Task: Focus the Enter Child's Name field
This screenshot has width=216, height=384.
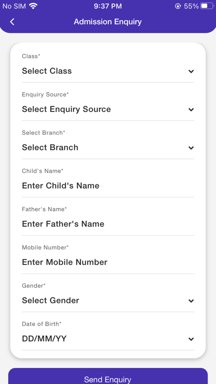Action: (108, 186)
